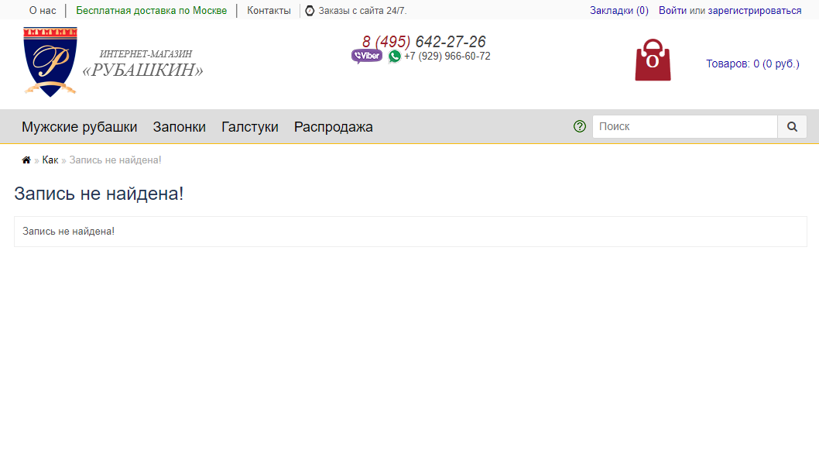
Task: Open the О нас page
Action: pyautogui.click(x=43, y=11)
